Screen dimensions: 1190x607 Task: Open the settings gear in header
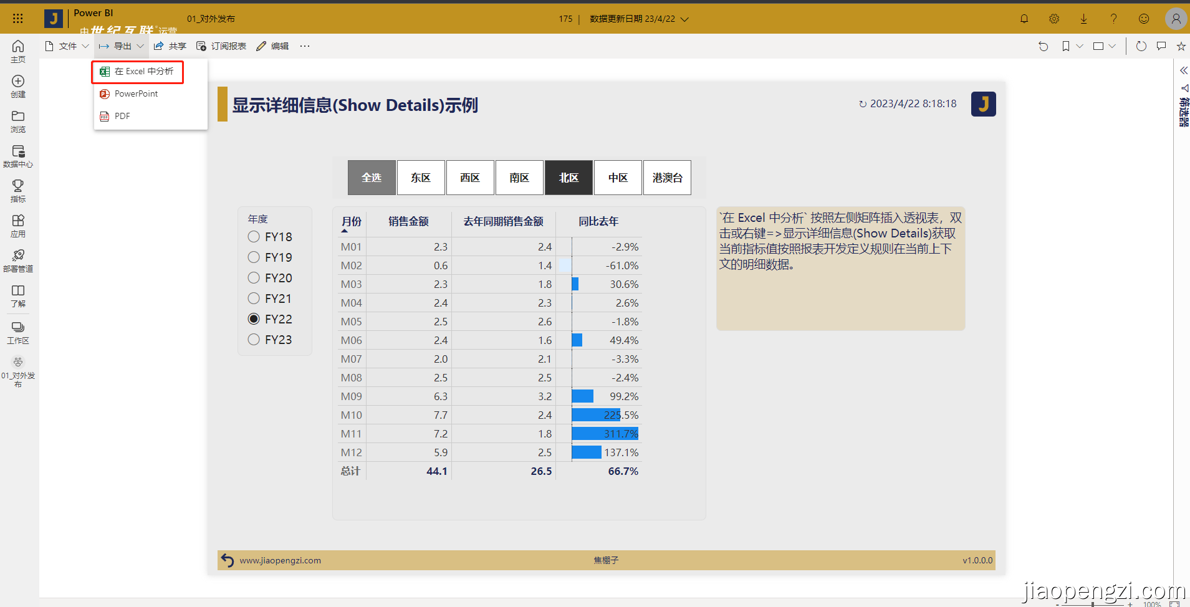point(1054,19)
